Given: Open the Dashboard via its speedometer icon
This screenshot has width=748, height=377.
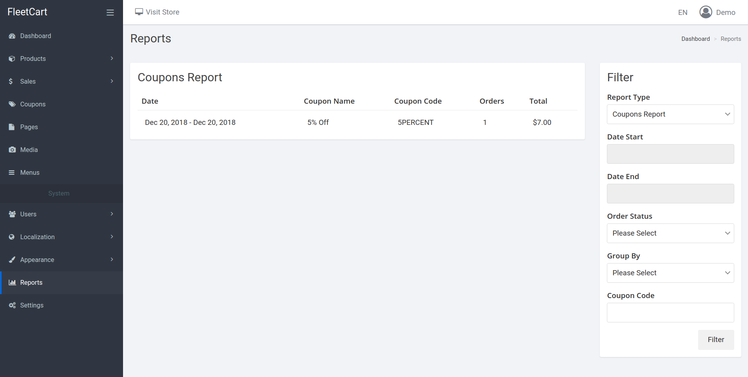Looking at the screenshot, I should tap(11, 36).
